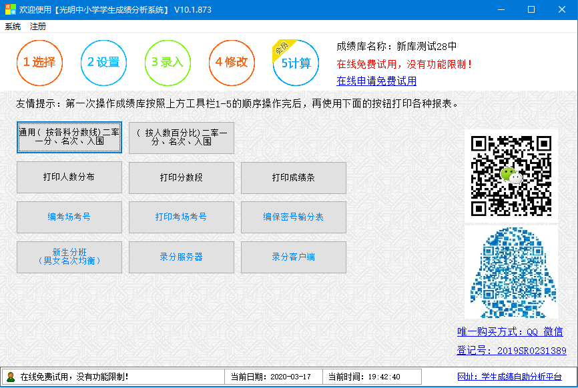The width and height of the screenshot is (578, 388).
Task: Click status bar text 在线免费试用,没有功能限制!
Action: [74, 377]
